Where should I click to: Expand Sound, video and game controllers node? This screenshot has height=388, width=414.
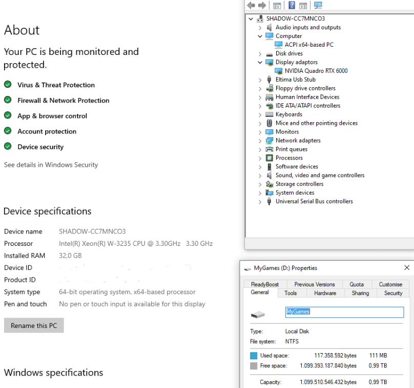(x=260, y=176)
